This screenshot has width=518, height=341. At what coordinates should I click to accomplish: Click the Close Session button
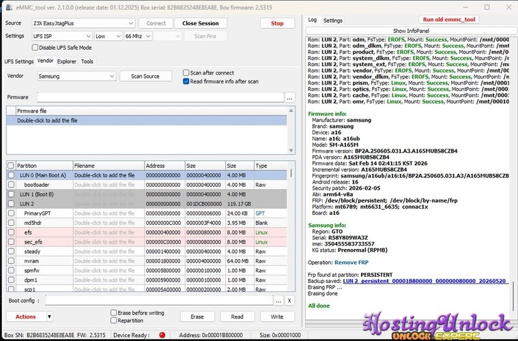[200, 23]
